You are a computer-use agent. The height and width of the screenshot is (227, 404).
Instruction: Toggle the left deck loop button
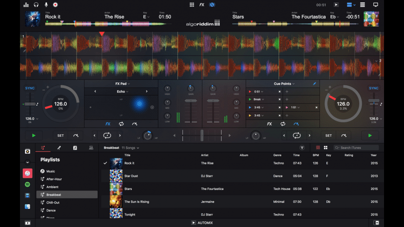pos(107,135)
